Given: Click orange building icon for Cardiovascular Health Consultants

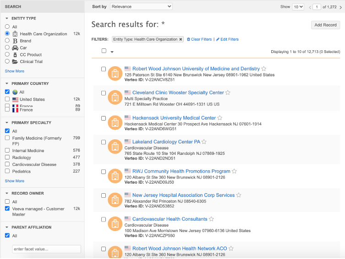Looking at the screenshot, I should [x=115, y=224].
